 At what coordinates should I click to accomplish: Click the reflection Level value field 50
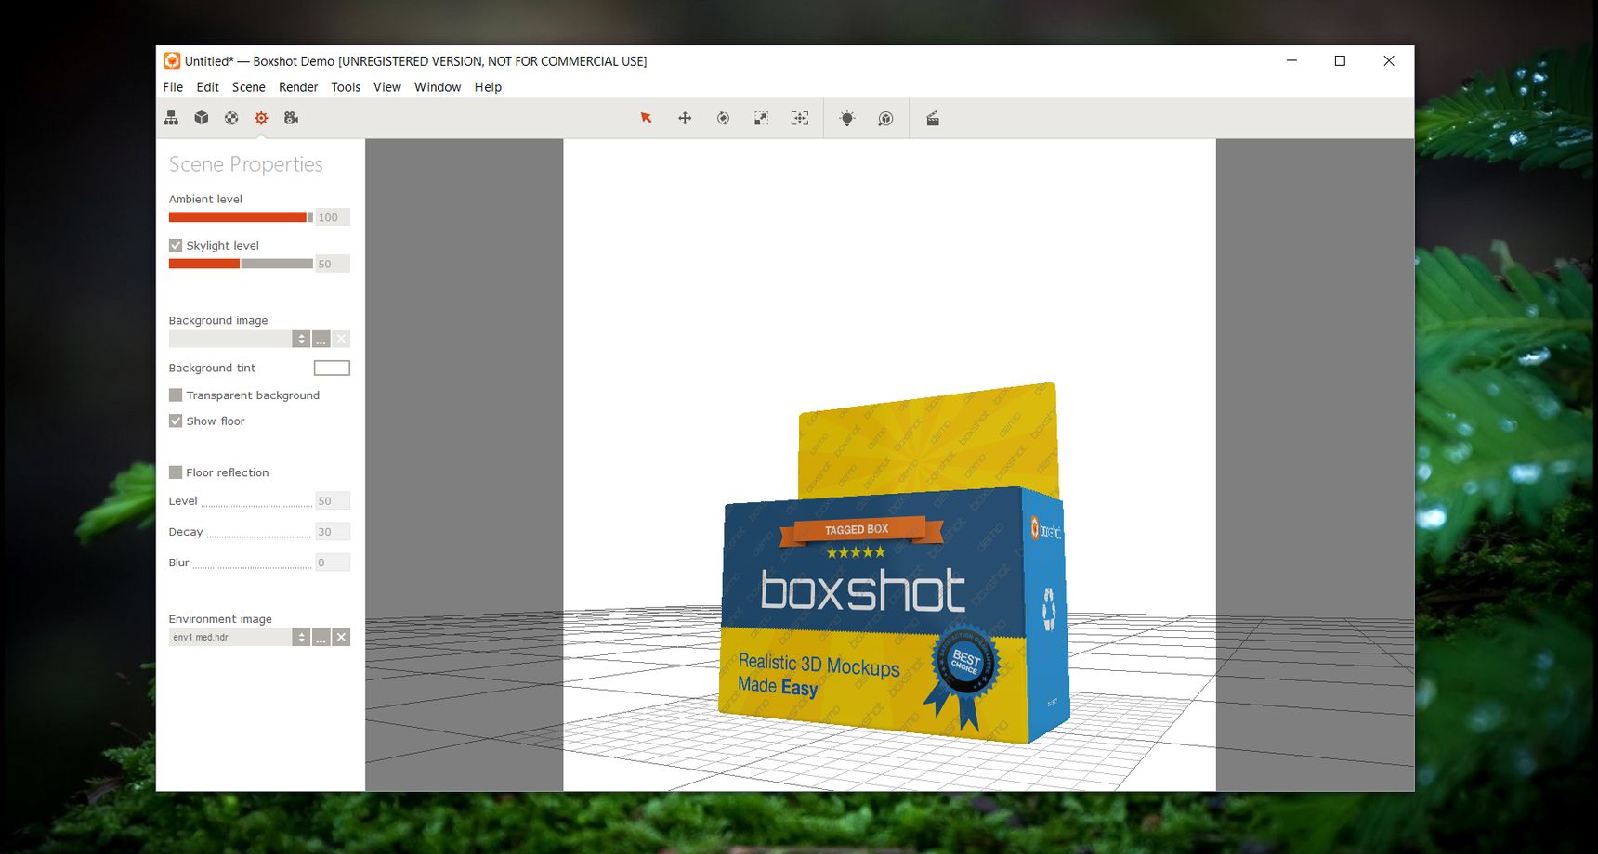[x=333, y=501]
